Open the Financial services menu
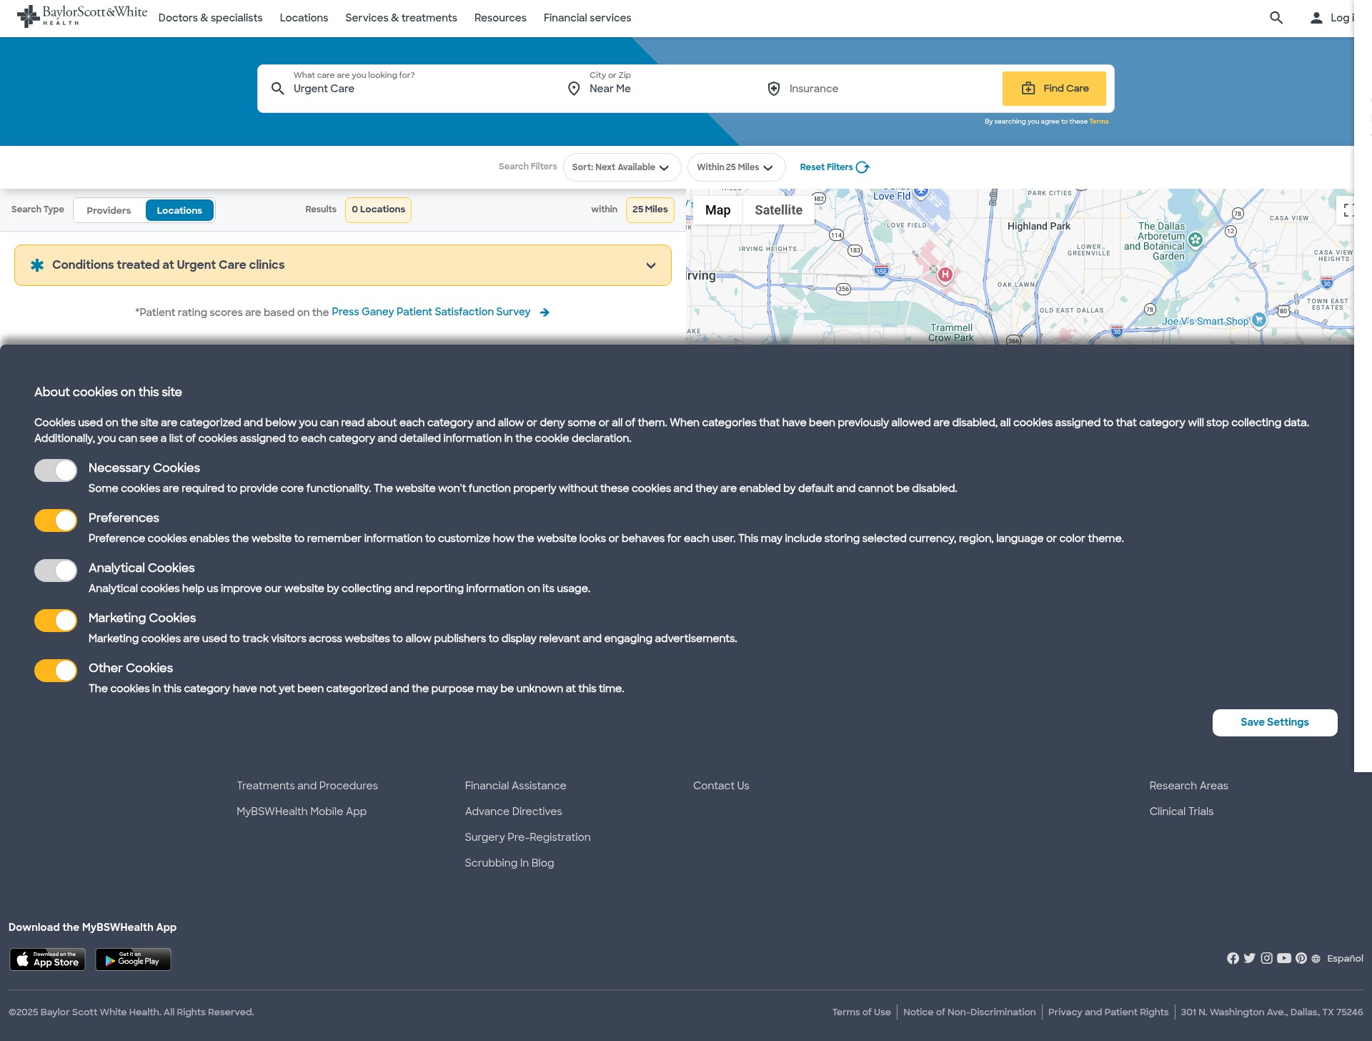1372x1041 pixels. [x=587, y=18]
